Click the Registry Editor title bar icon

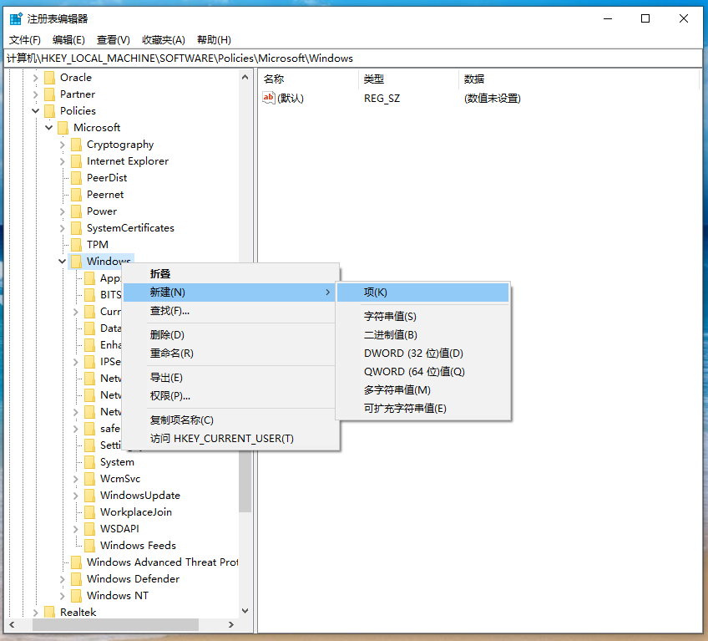16,18
